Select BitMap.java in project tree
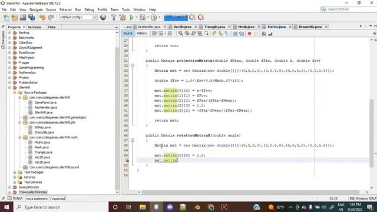The height and width of the screenshot is (212, 377). pyautogui.click(x=42, y=127)
